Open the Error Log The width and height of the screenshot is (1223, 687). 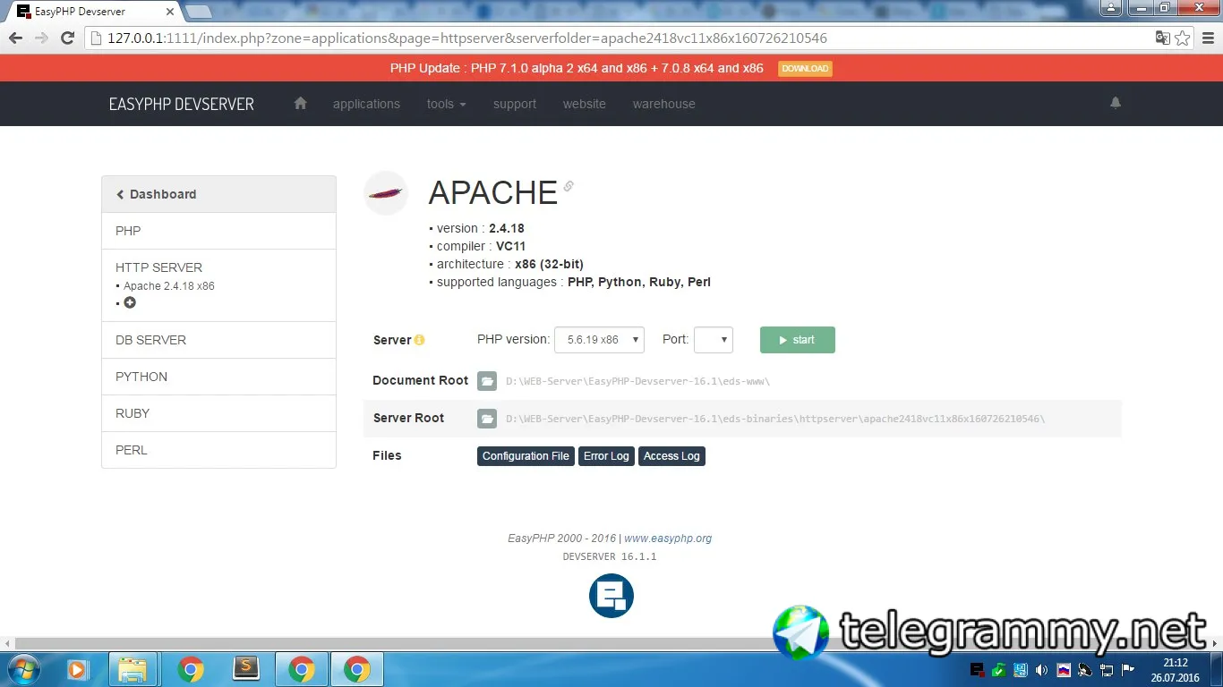(x=606, y=456)
